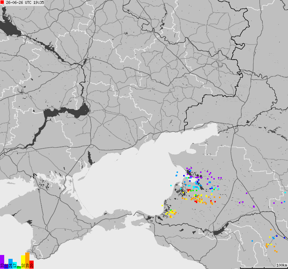Click the red square by the timestamp

click(x=2, y=2)
